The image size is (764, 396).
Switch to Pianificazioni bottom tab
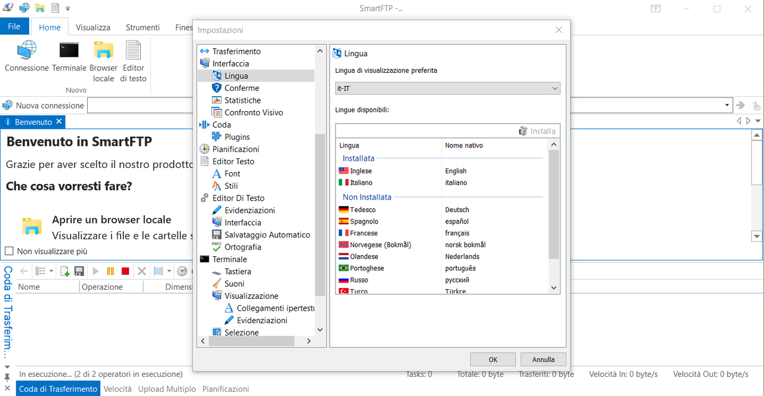[226, 389]
